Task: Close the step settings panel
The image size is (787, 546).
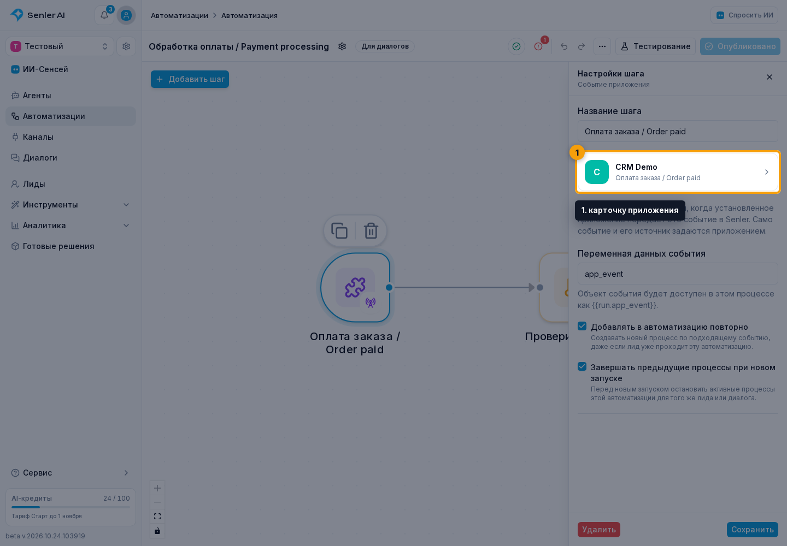Action: [x=770, y=77]
